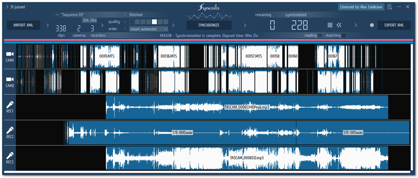Viewport: 418px width, 178px height.
Task: Open export settings via the gear icon
Action: tap(371, 25)
